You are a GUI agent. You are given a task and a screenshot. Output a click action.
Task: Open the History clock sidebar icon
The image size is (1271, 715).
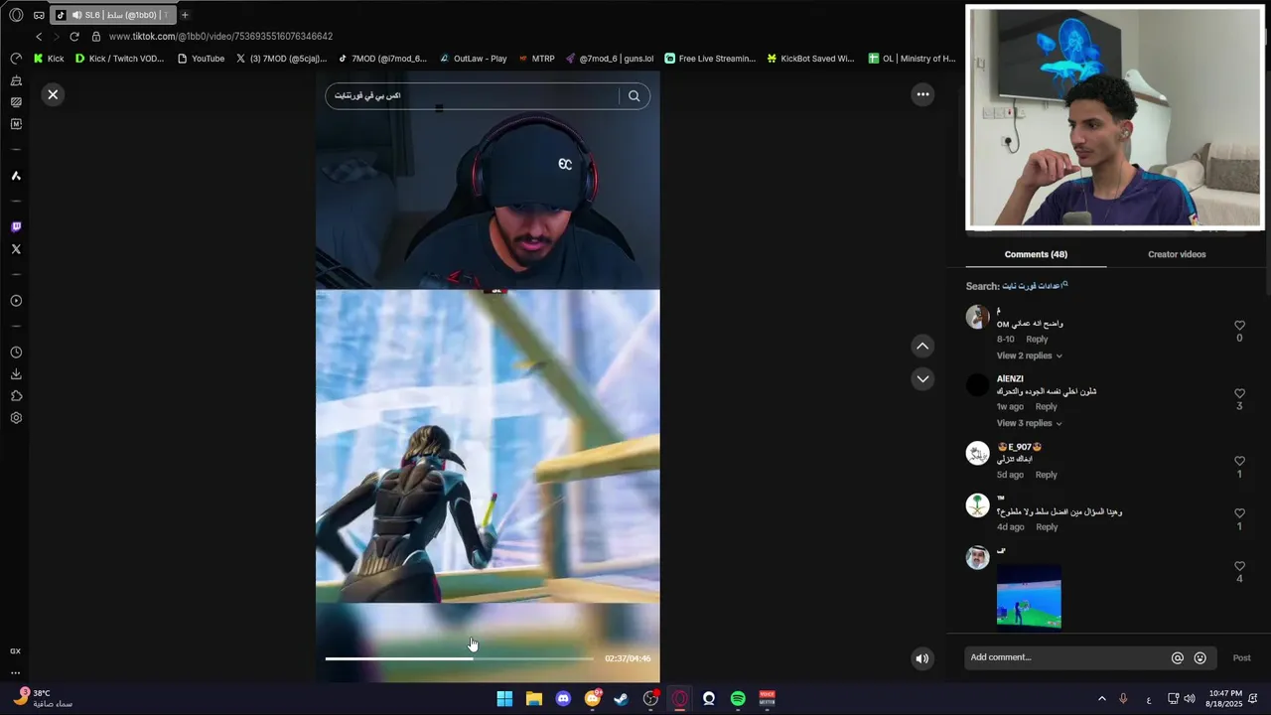pos(16,353)
